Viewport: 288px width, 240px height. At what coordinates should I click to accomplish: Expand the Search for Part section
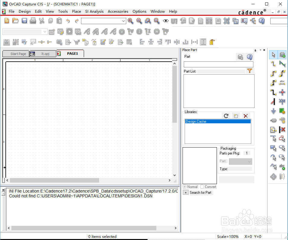click(186, 193)
